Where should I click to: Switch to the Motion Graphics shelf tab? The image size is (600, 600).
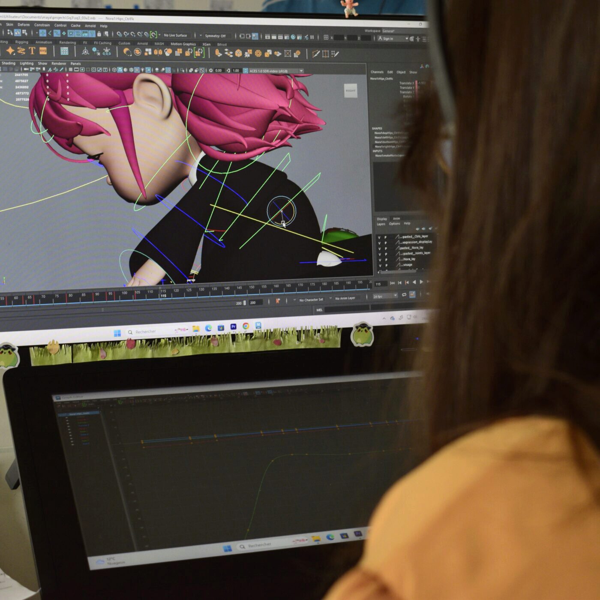183,44
